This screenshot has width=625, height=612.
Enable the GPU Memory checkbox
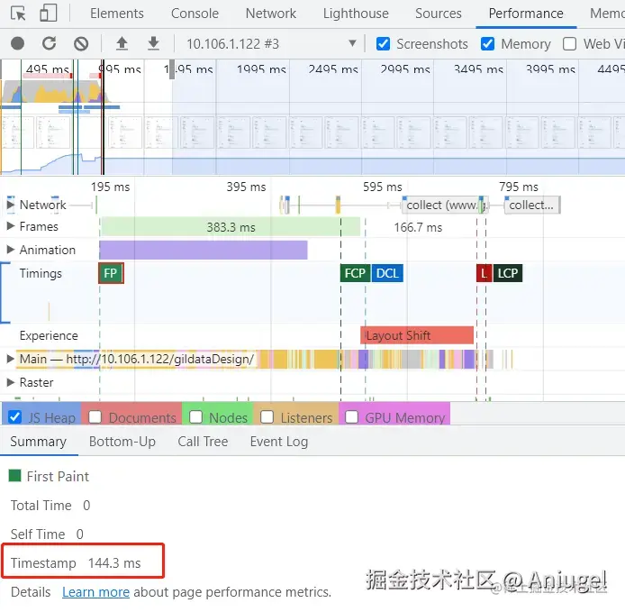[351, 417]
